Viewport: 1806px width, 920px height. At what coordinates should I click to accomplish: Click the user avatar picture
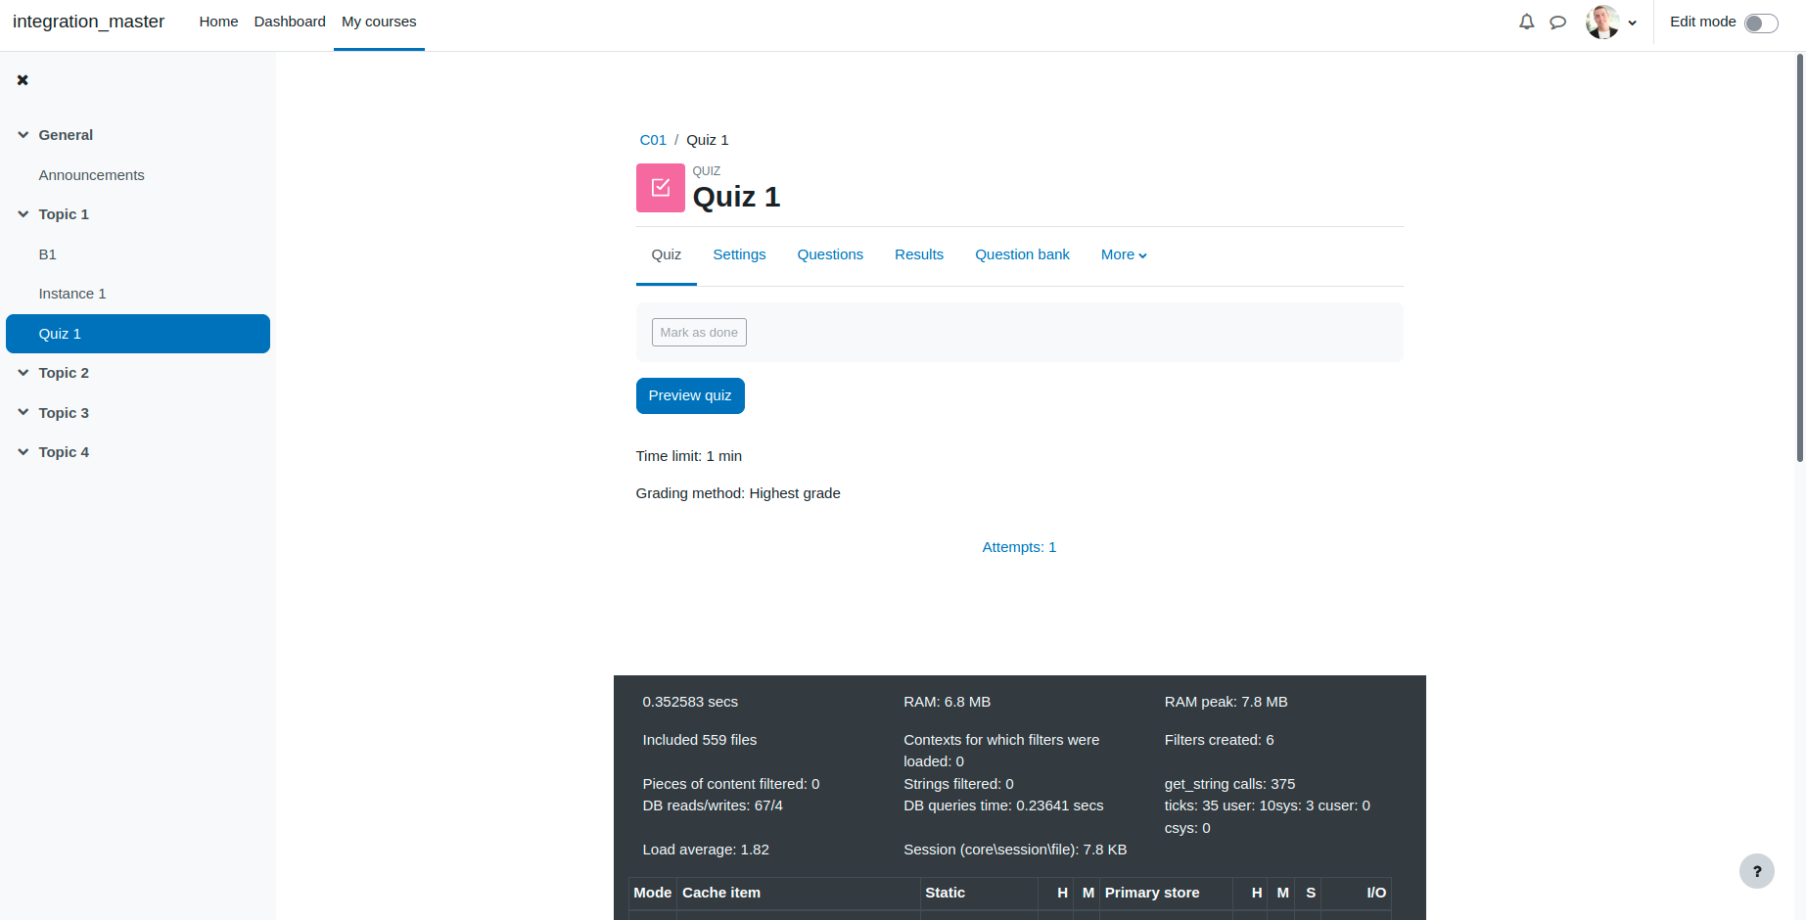click(1602, 22)
